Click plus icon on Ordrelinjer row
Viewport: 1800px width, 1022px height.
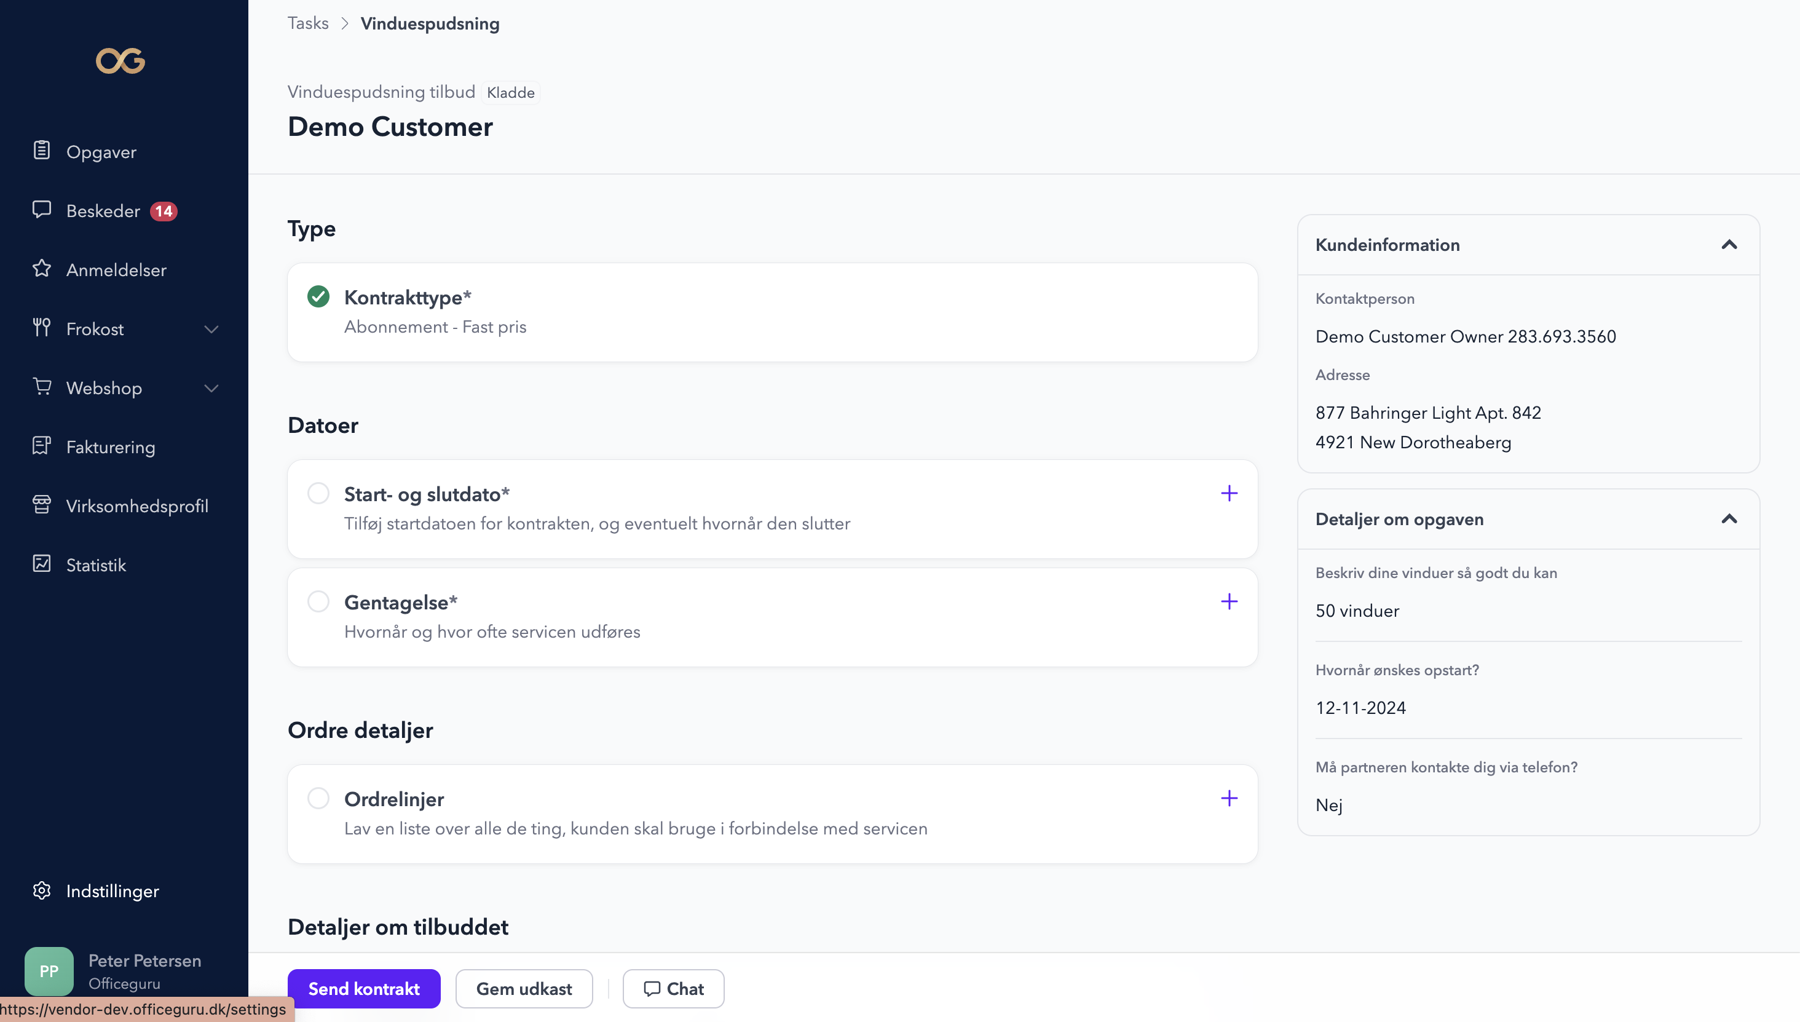click(x=1229, y=799)
